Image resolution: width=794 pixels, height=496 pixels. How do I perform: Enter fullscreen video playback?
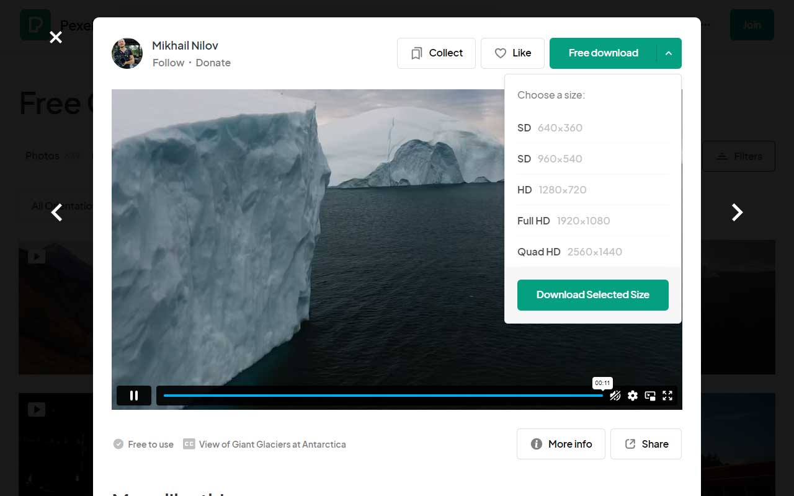(667, 395)
